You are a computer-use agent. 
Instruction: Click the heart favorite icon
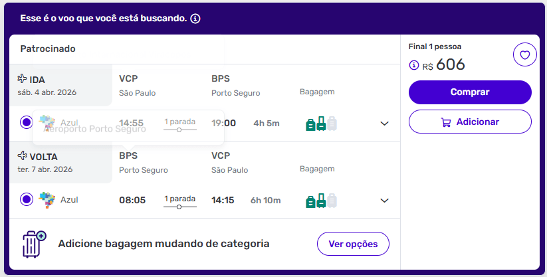coord(524,54)
